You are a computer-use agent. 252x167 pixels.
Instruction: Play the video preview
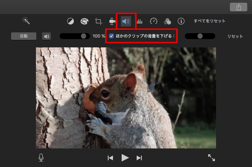(125, 158)
